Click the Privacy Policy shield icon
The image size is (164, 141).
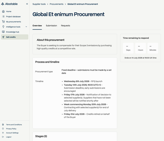click(3, 129)
